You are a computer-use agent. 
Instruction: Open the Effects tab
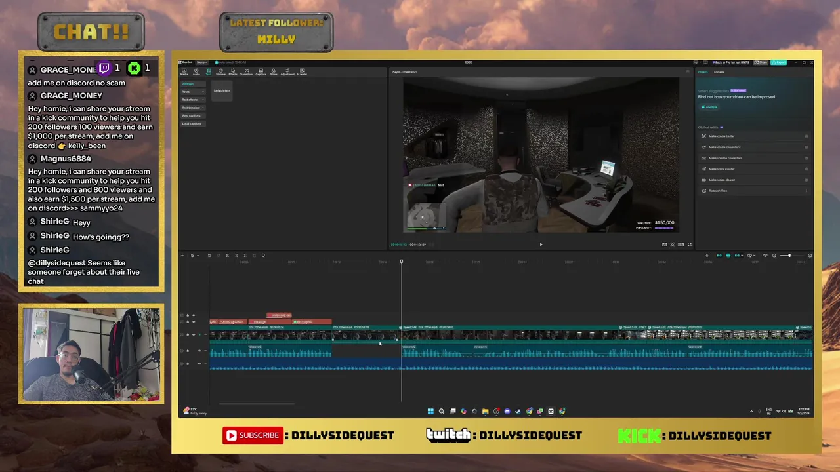click(233, 71)
